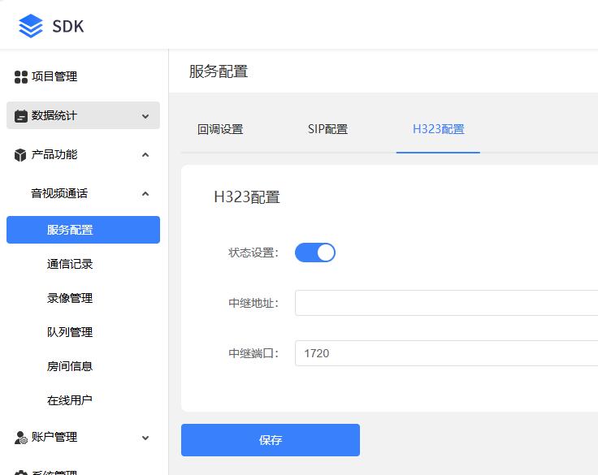
Task: Open 通信记录 in the sidebar
Action: 70,264
